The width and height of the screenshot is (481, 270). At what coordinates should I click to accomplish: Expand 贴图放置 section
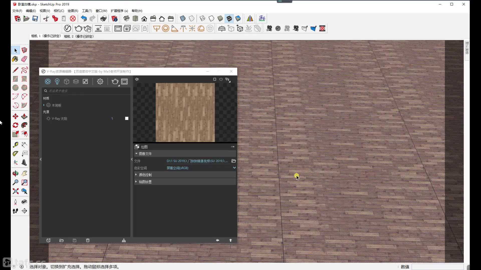[x=136, y=181]
